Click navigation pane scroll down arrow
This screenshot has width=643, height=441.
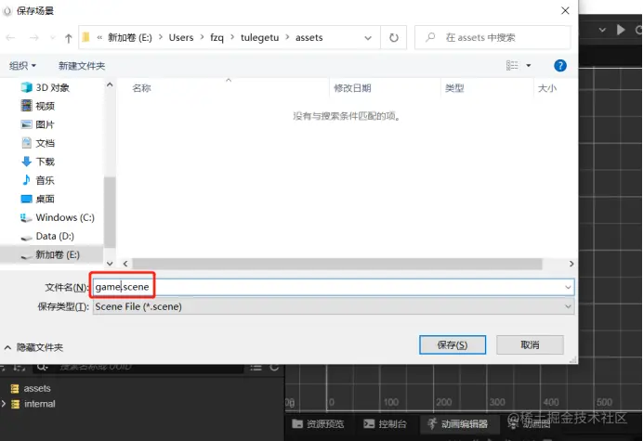pos(110,264)
